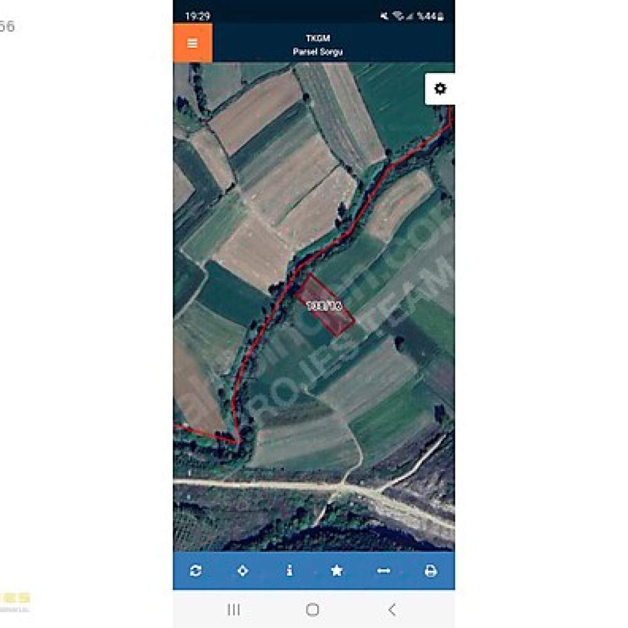
Task: Tap the star favorites icon
Action: [x=337, y=570]
